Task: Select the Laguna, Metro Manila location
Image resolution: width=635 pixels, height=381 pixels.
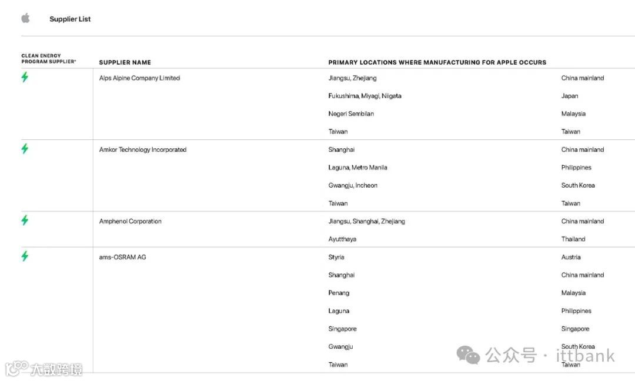Action: pos(357,168)
